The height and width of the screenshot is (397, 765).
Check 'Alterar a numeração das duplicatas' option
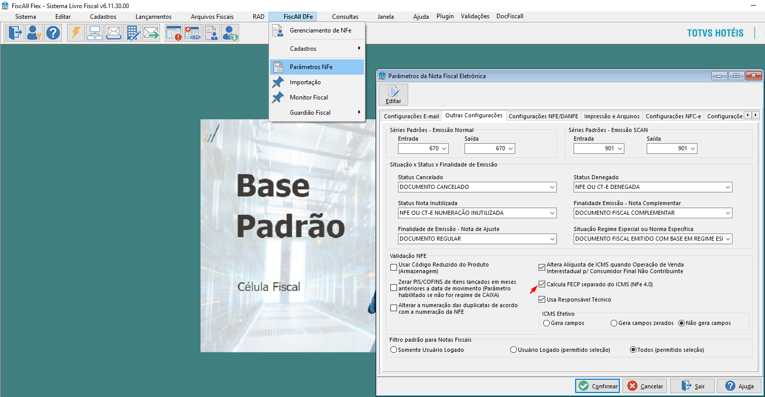click(x=393, y=308)
